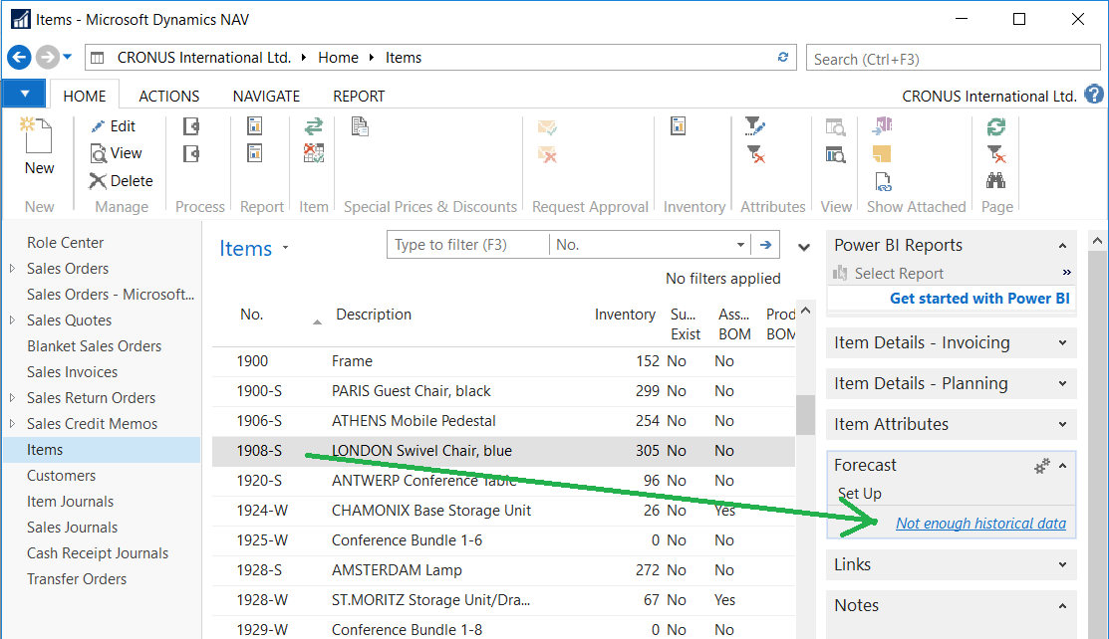Click the Delete icon in the Manage group

(x=98, y=181)
